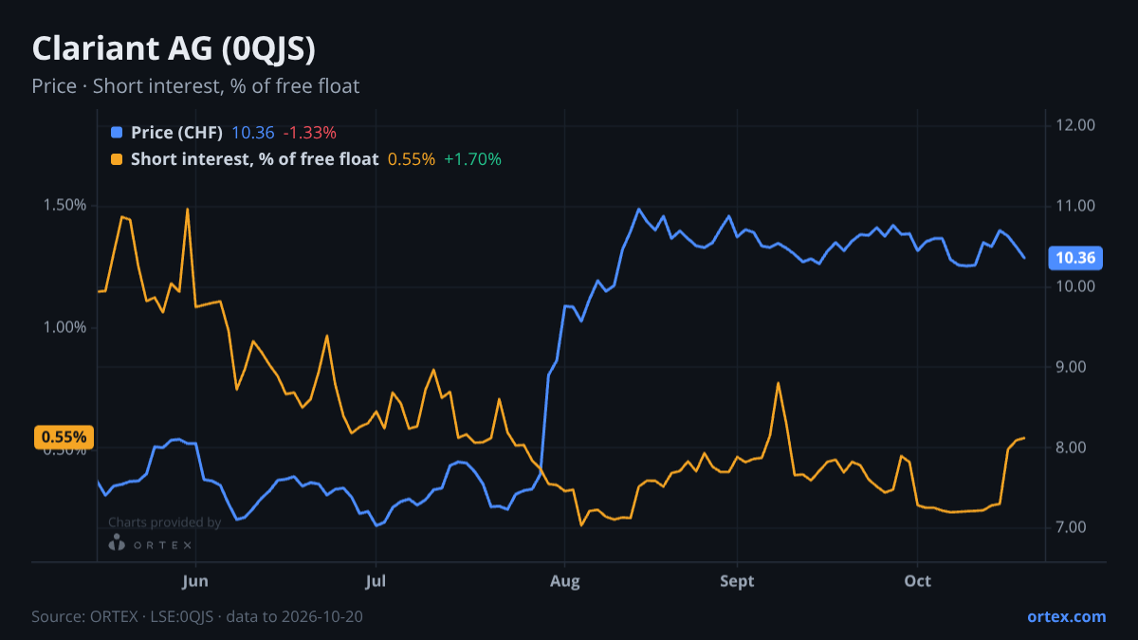1138x640 pixels.
Task: Click the orange Short interest legend swatch
Action: [117, 159]
